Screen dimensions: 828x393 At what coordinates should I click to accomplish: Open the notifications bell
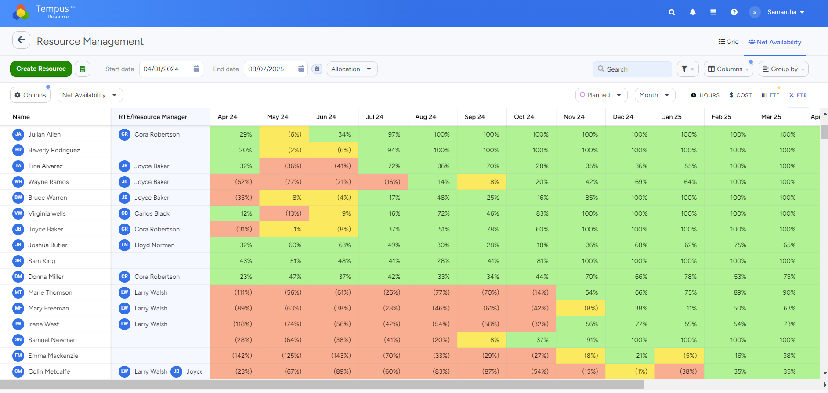click(x=693, y=12)
